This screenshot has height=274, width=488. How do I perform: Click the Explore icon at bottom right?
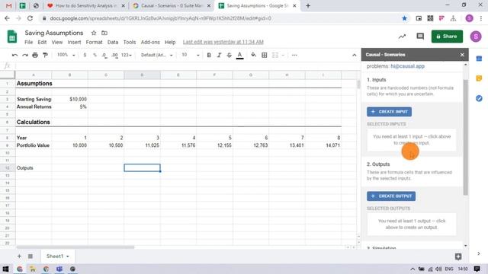pyautogui.click(x=458, y=256)
